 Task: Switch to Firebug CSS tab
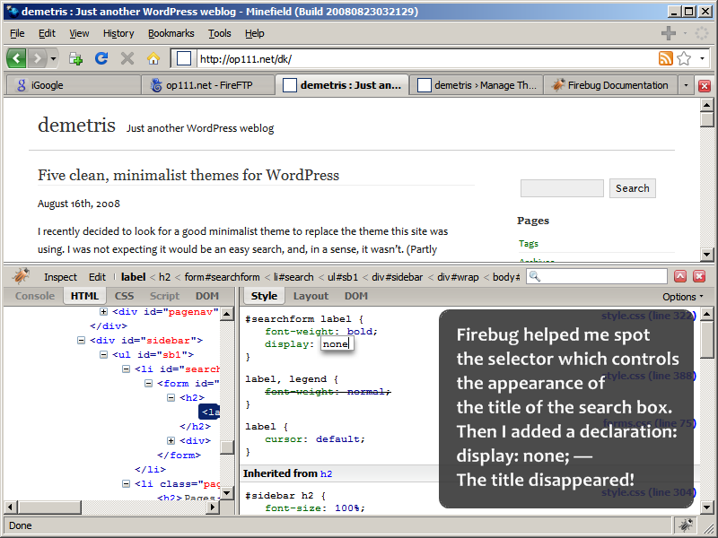(x=124, y=296)
